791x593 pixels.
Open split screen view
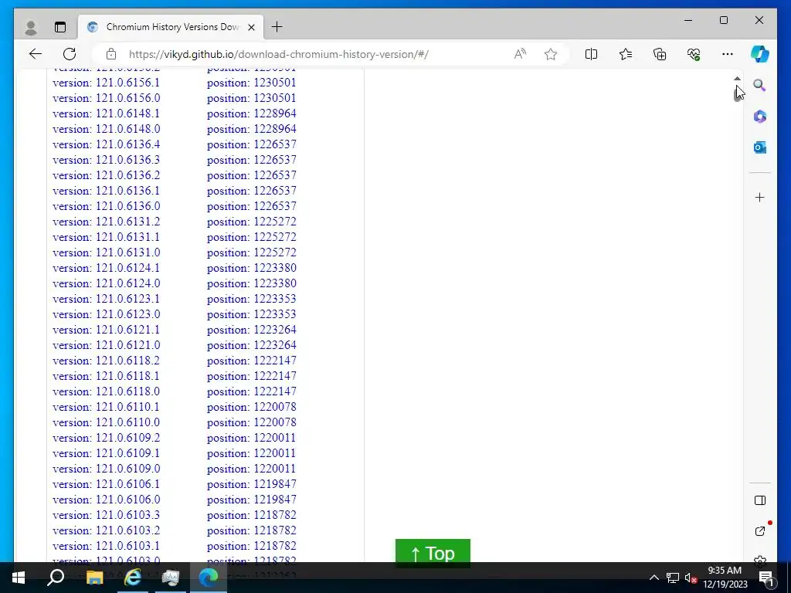point(591,54)
